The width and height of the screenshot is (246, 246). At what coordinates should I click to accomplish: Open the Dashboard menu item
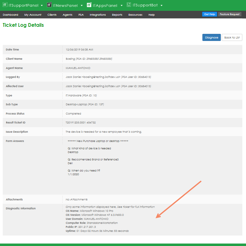(10, 15)
